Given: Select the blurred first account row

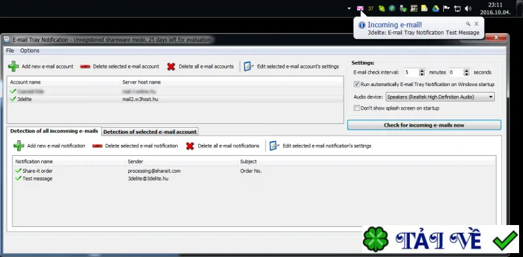Looking at the screenshot, I should tap(175, 91).
